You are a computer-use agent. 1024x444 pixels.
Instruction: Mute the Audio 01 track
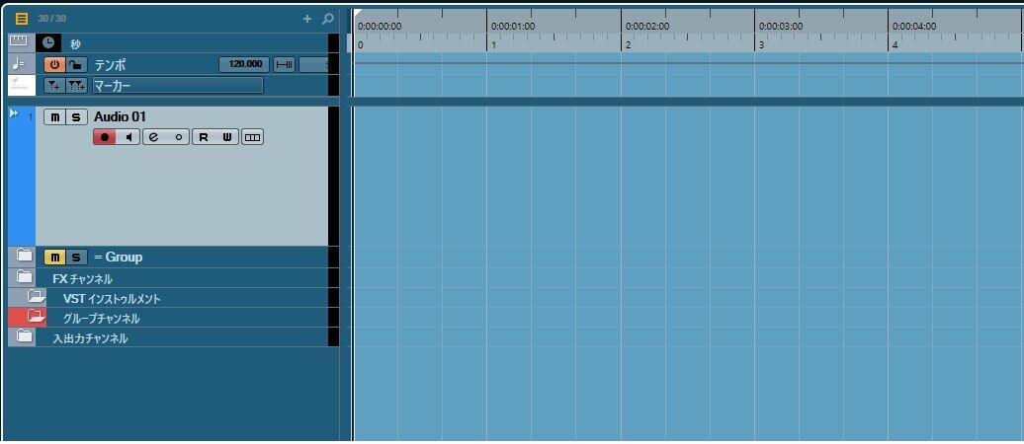tap(55, 117)
